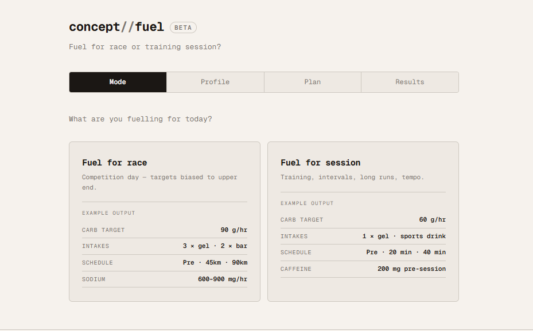Open the Plan step tab
Image resolution: width=533 pixels, height=331 pixels.
click(312, 82)
